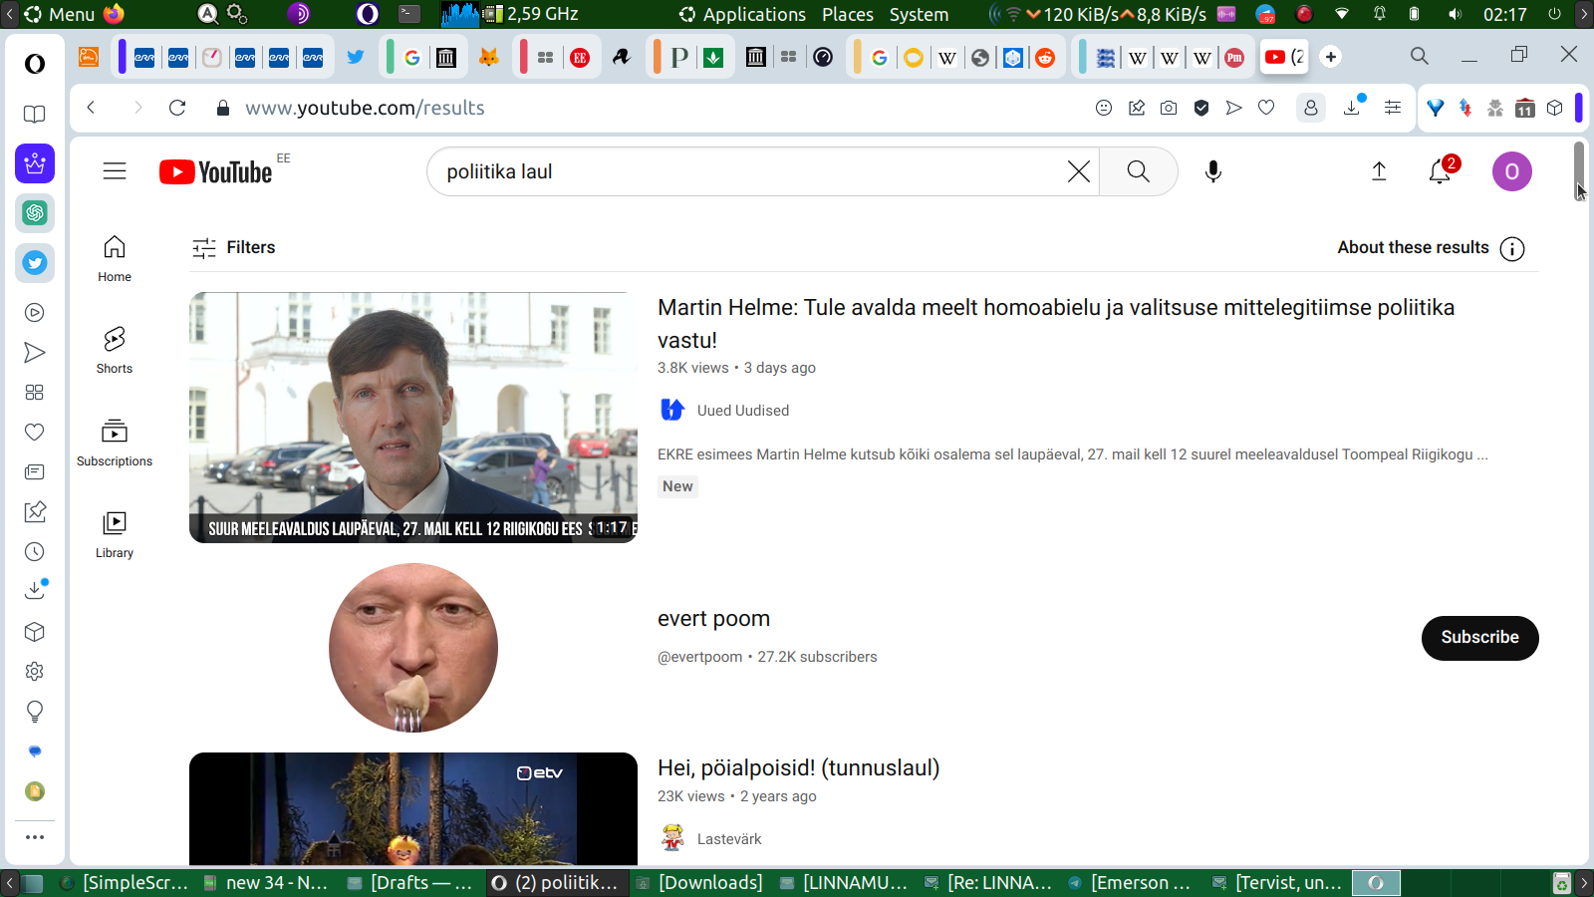Viewport: 1594px width, 897px height.
Task: Switch to the Twitter browser tab
Action: pos(356,57)
